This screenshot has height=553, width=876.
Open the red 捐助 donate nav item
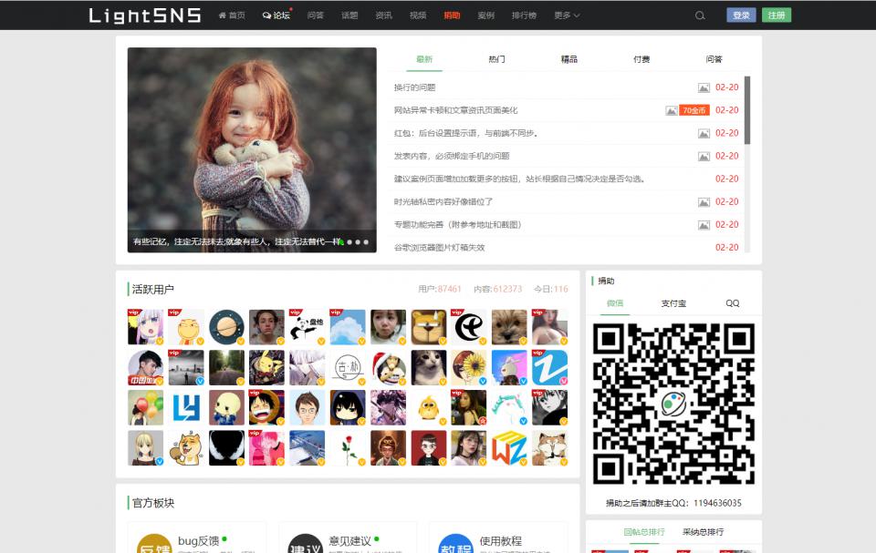[x=452, y=15]
